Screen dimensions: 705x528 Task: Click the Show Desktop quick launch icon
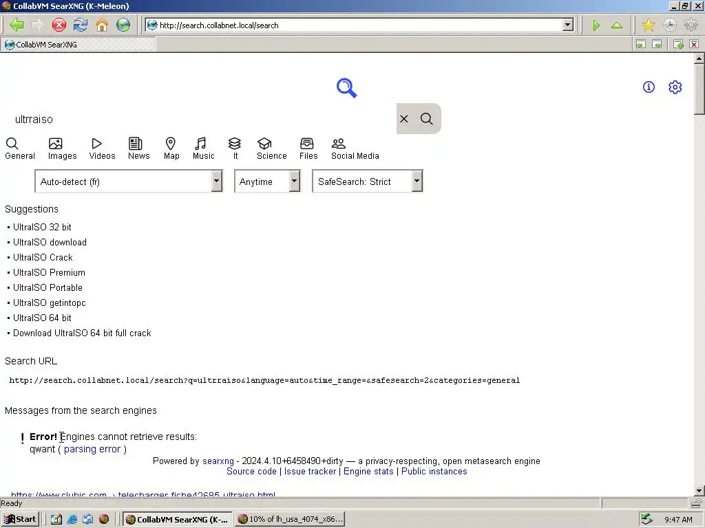tap(56, 519)
